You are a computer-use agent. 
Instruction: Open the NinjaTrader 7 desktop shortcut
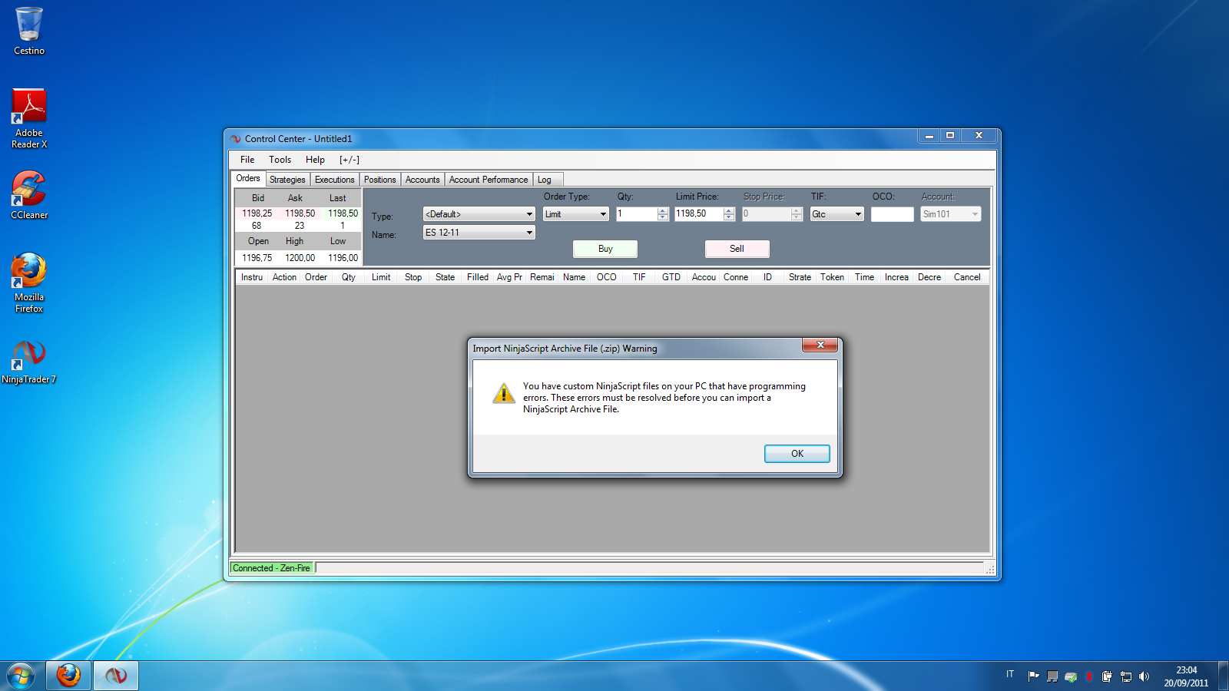point(29,362)
